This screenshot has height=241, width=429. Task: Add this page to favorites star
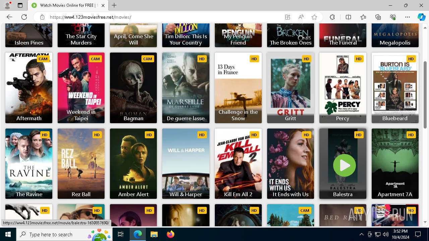coord(314,17)
